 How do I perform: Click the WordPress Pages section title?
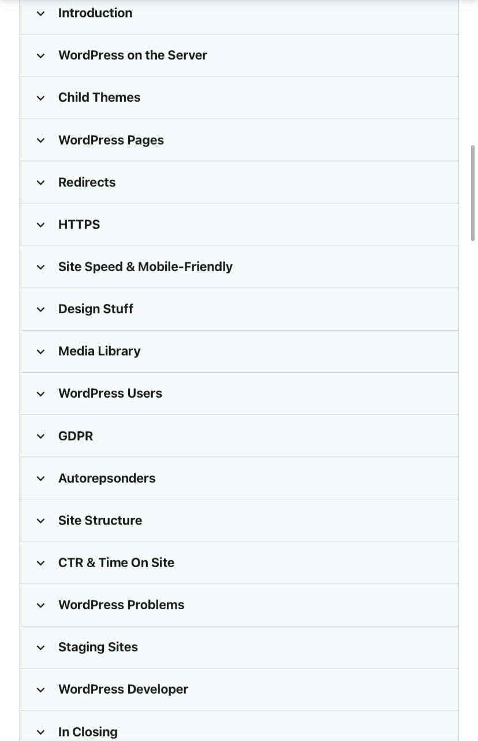coord(111,140)
